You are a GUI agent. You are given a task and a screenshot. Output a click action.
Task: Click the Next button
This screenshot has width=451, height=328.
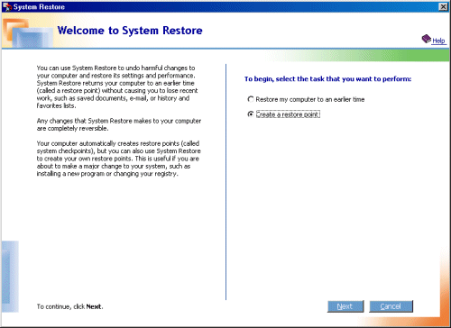point(345,306)
